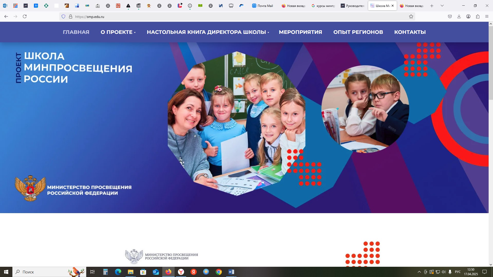This screenshot has height=277, width=493.
Task: Open the pinned green diamond logo tab
Action: tap(46, 6)
